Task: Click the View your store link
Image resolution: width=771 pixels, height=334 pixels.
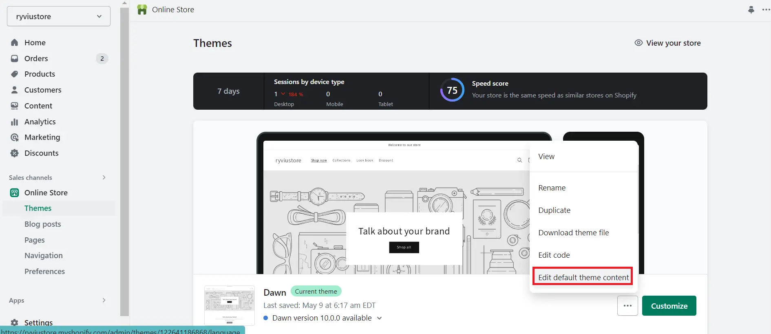Action: point(673,43)
